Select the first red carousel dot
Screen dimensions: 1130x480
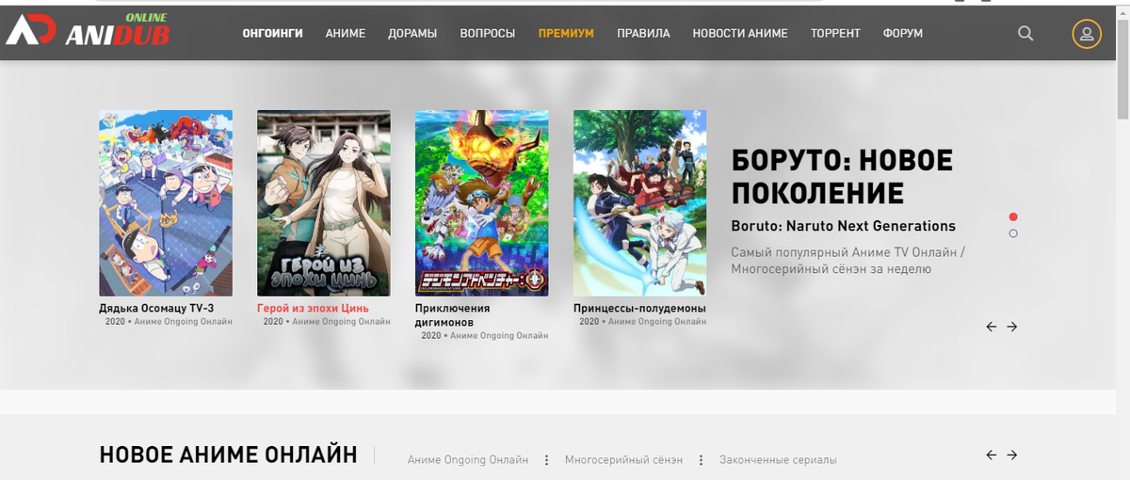[1013, 216]
